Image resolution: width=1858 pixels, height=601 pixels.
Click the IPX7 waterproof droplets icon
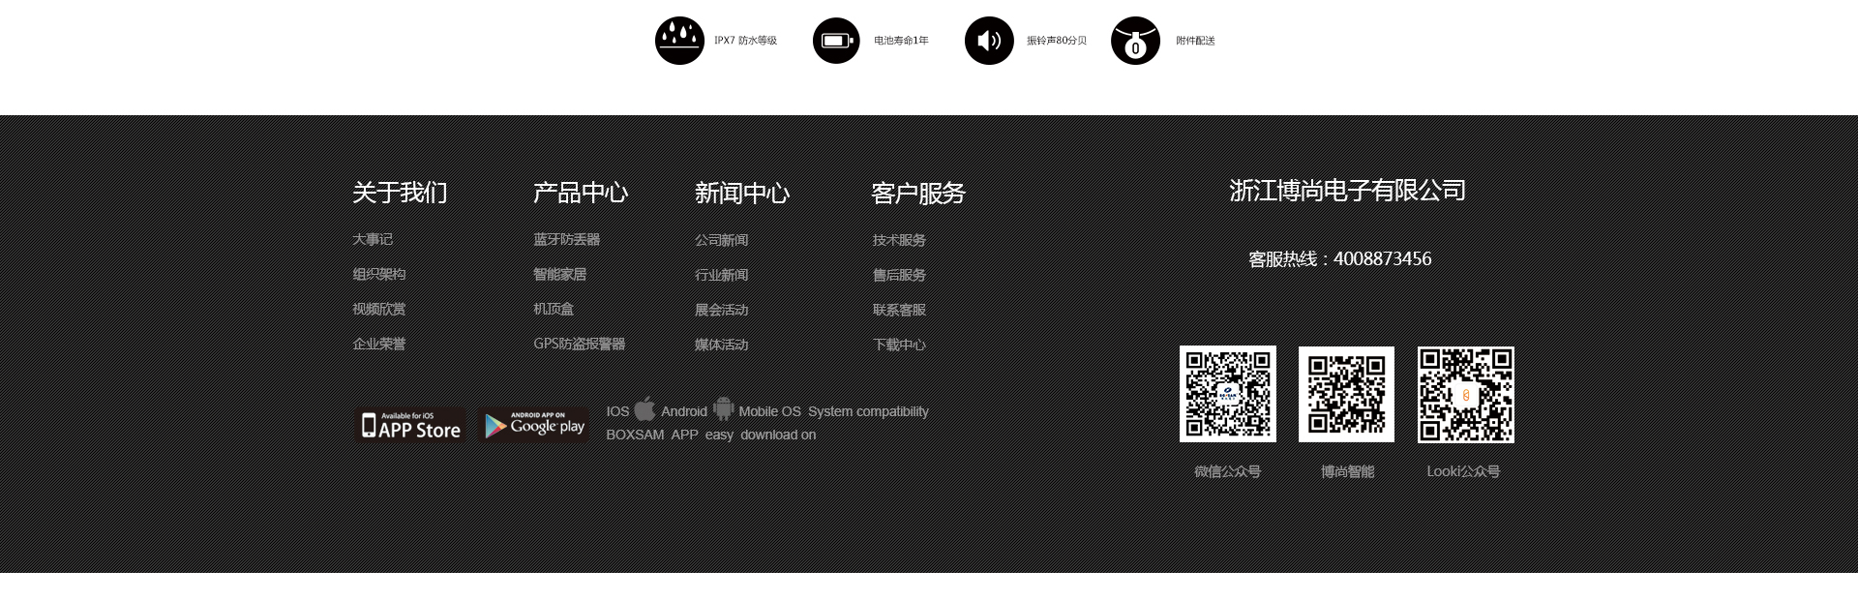679,41
